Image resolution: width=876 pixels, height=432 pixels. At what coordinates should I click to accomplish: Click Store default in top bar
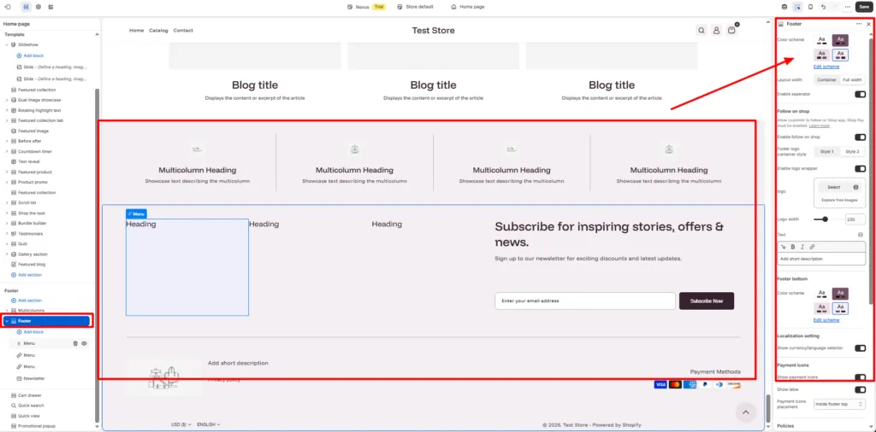click(x=415, y=7)
